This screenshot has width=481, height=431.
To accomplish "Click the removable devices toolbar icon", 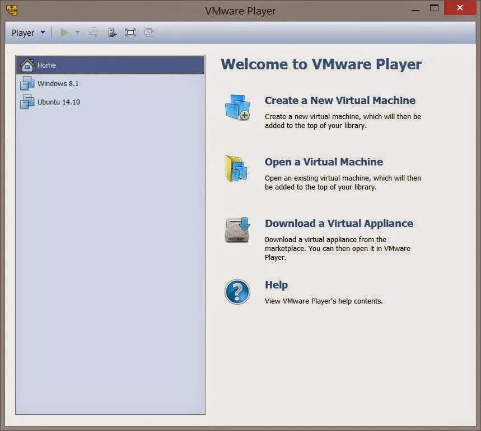I will (x=113, y=32).
